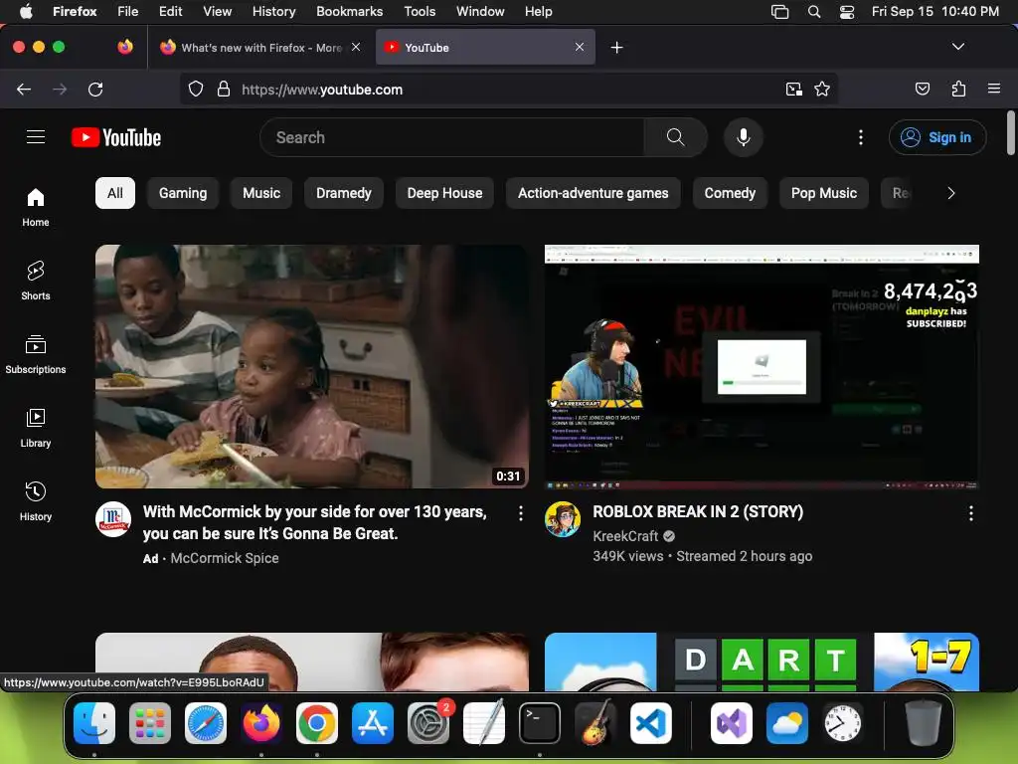Image resolution: width=1018 pixels, height=764 pixels.
Task: Open the View menu
Action: (217, 11)
